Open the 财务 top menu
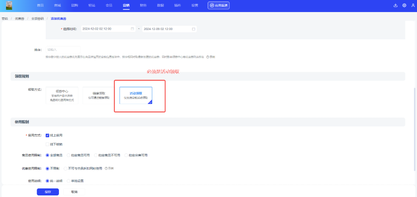This screenshot has width=417, height=197. click(143, 5)
